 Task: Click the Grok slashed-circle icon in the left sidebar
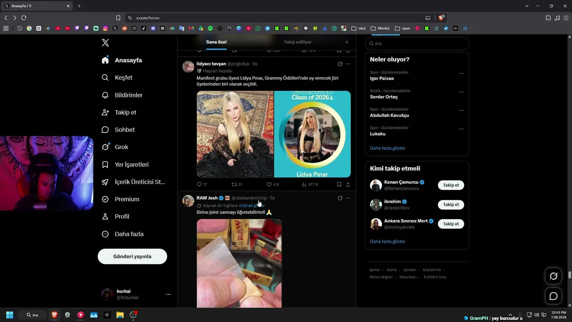click(105, 147)
